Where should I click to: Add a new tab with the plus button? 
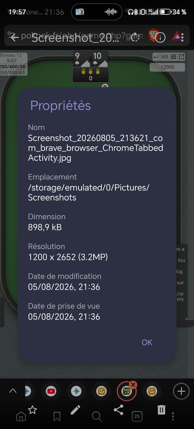pos(181,391)
